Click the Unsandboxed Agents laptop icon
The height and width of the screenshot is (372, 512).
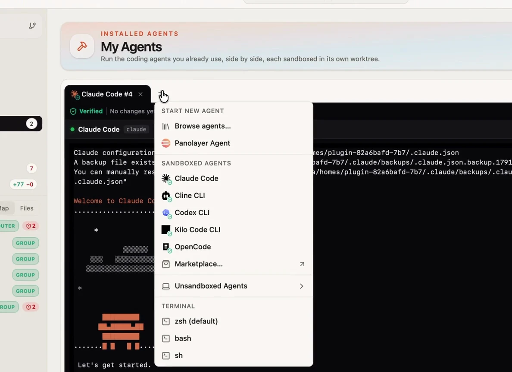tap(166, 286)
